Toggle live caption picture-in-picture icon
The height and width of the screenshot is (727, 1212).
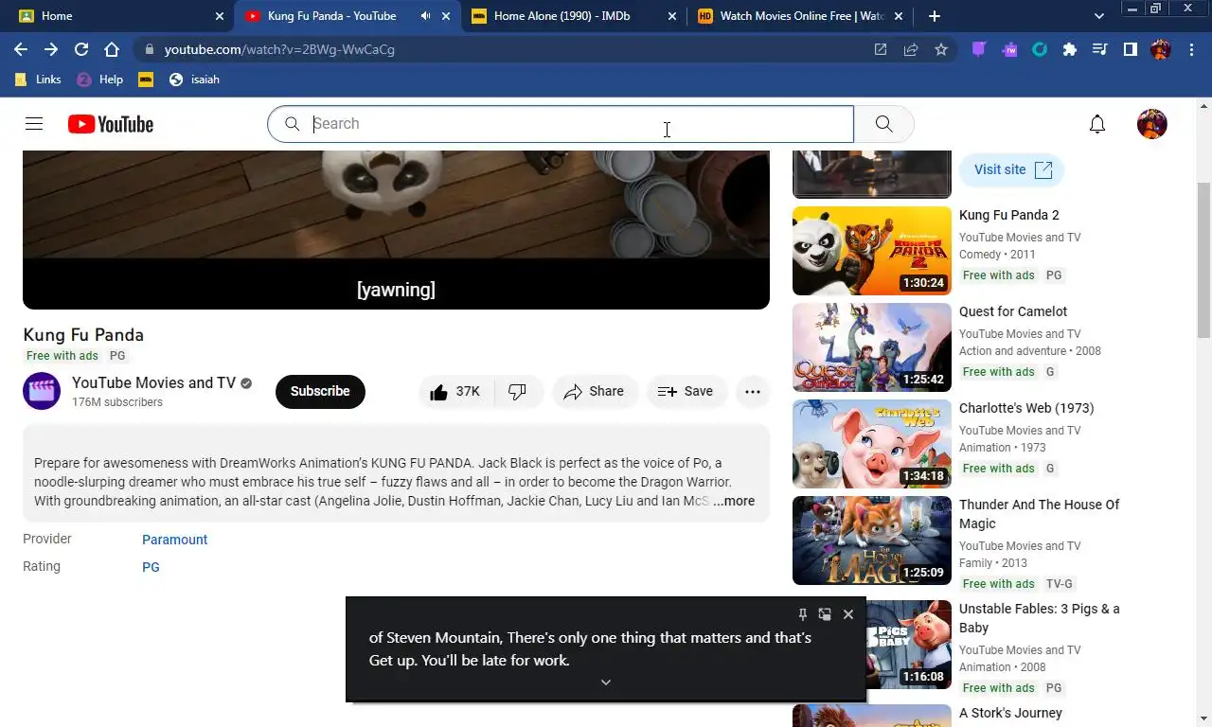825,614
